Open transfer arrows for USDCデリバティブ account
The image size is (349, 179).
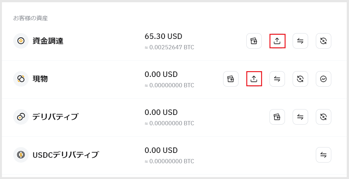[x=324, y=155]
